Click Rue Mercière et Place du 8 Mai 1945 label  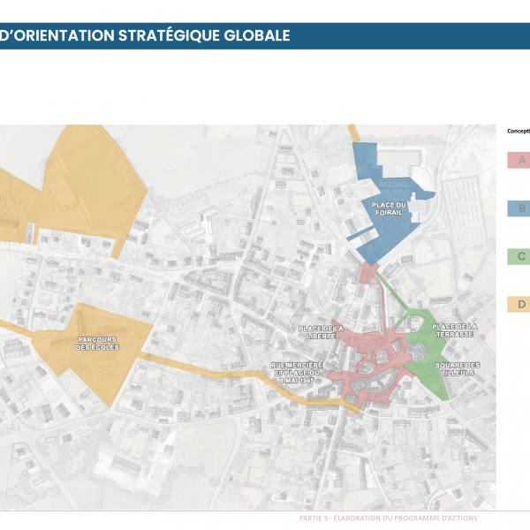coord(298,369)
